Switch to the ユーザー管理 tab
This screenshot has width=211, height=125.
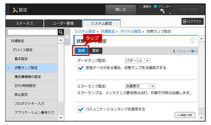pyautogui.click(x=63, y=23)
